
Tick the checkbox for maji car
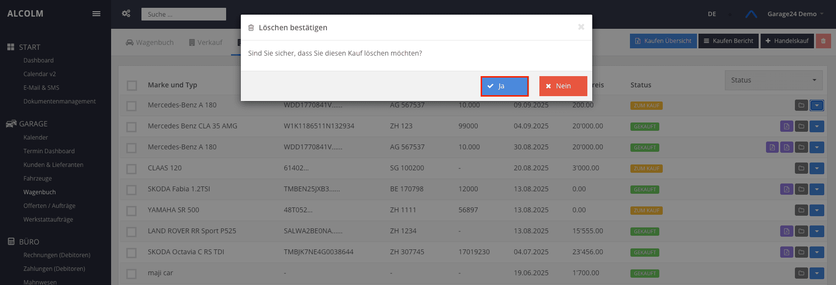pos(132,274)
